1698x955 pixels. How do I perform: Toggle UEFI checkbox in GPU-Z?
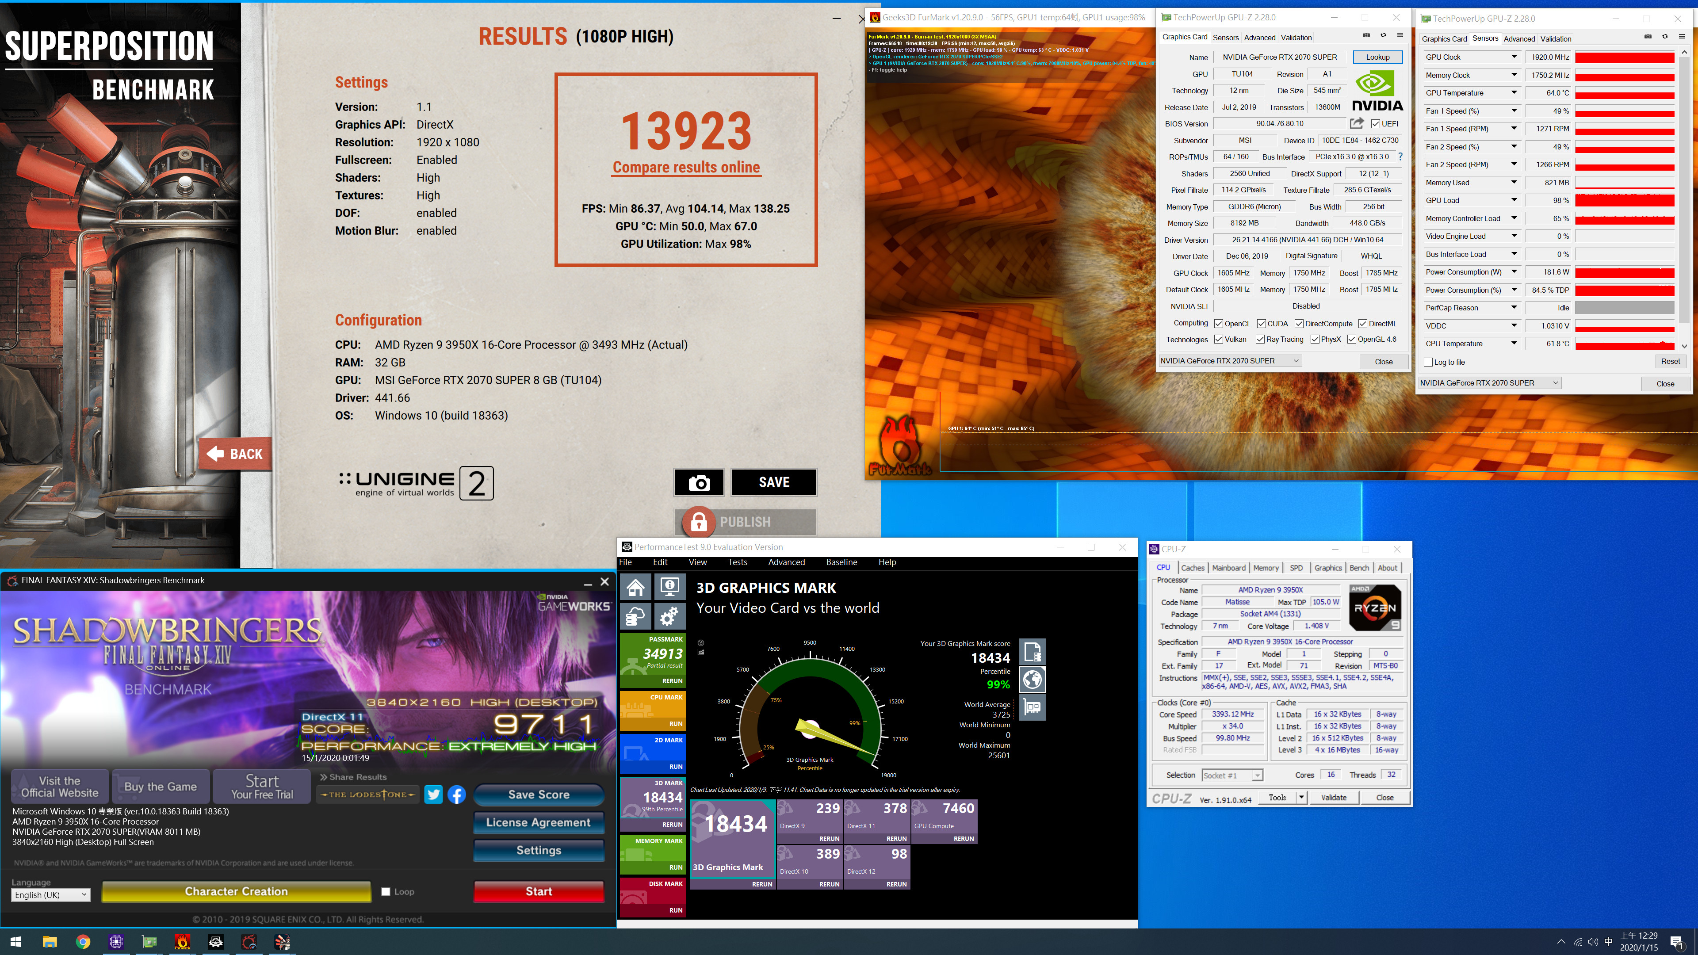tap(1376, 124)
